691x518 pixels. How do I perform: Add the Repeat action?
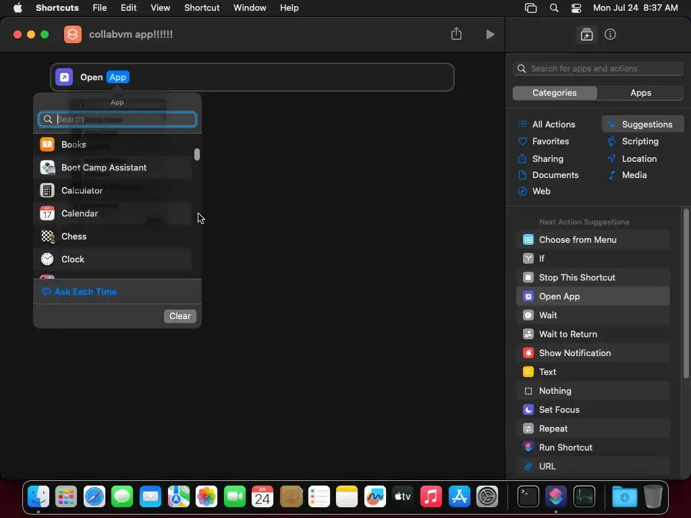[x=592, y=428]
